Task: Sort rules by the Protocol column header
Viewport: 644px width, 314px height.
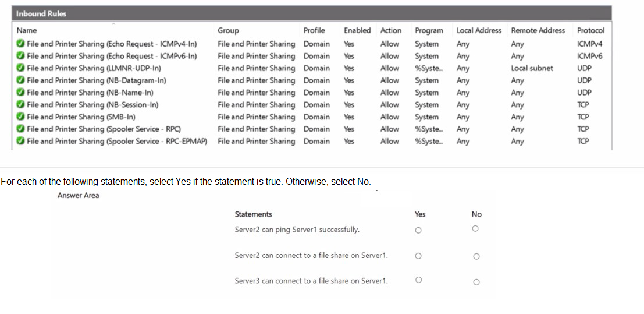Action: pyautogui.click(x=590, y=30)
